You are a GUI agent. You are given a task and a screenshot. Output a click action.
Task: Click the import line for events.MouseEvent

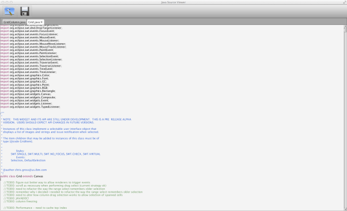click(x=28, y=37)
